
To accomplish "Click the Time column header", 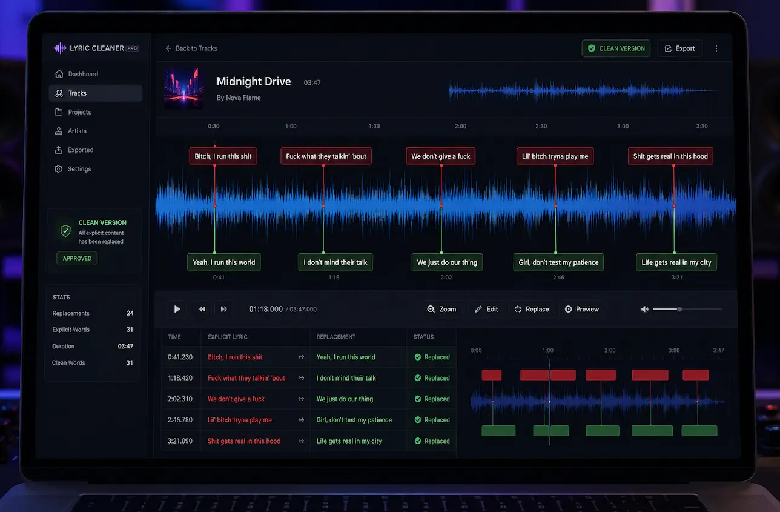I will coord(174,337).
